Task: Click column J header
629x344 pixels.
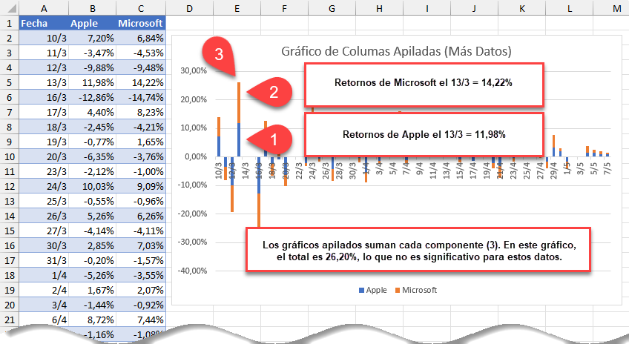Action: (x=474, y=8)
